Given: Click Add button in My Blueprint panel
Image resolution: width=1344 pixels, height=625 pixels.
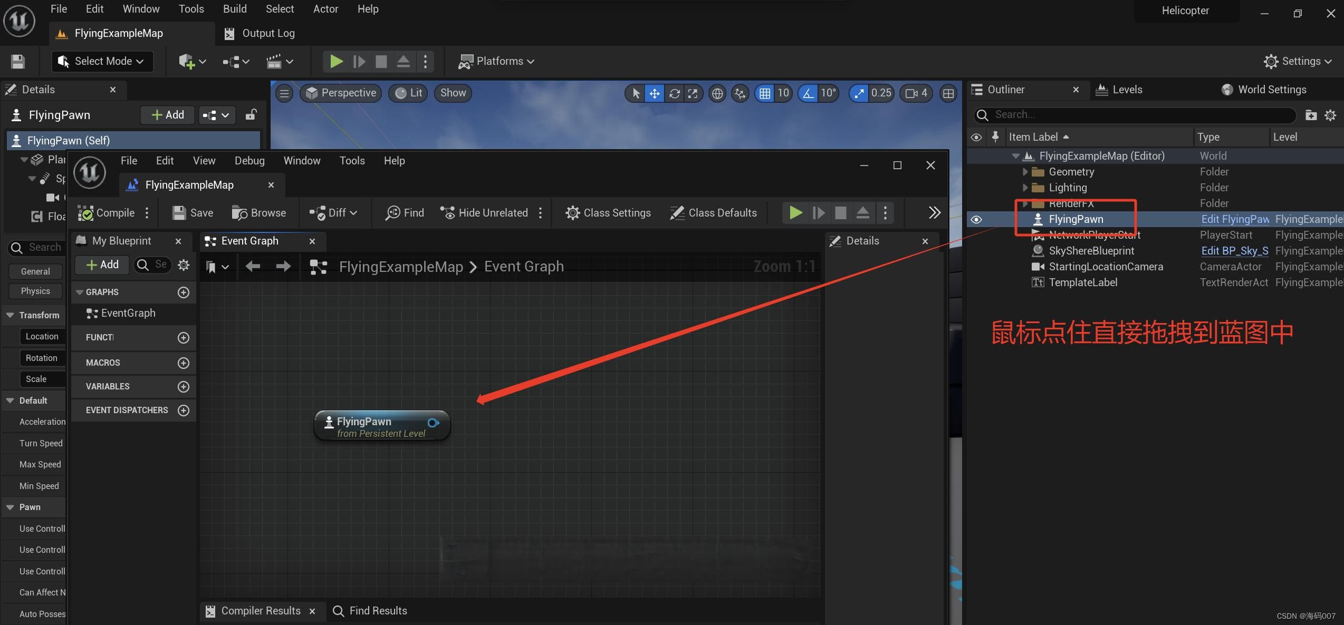Looking at the screenshot, I should 102,265.
